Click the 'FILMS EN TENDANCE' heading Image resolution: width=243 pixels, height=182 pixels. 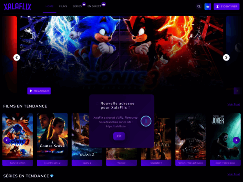tap(25, 106)
